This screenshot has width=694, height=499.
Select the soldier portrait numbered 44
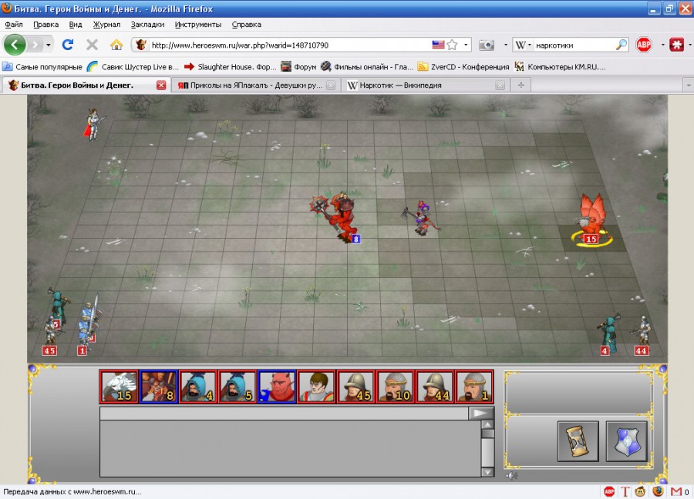click(x=435, y=387)
